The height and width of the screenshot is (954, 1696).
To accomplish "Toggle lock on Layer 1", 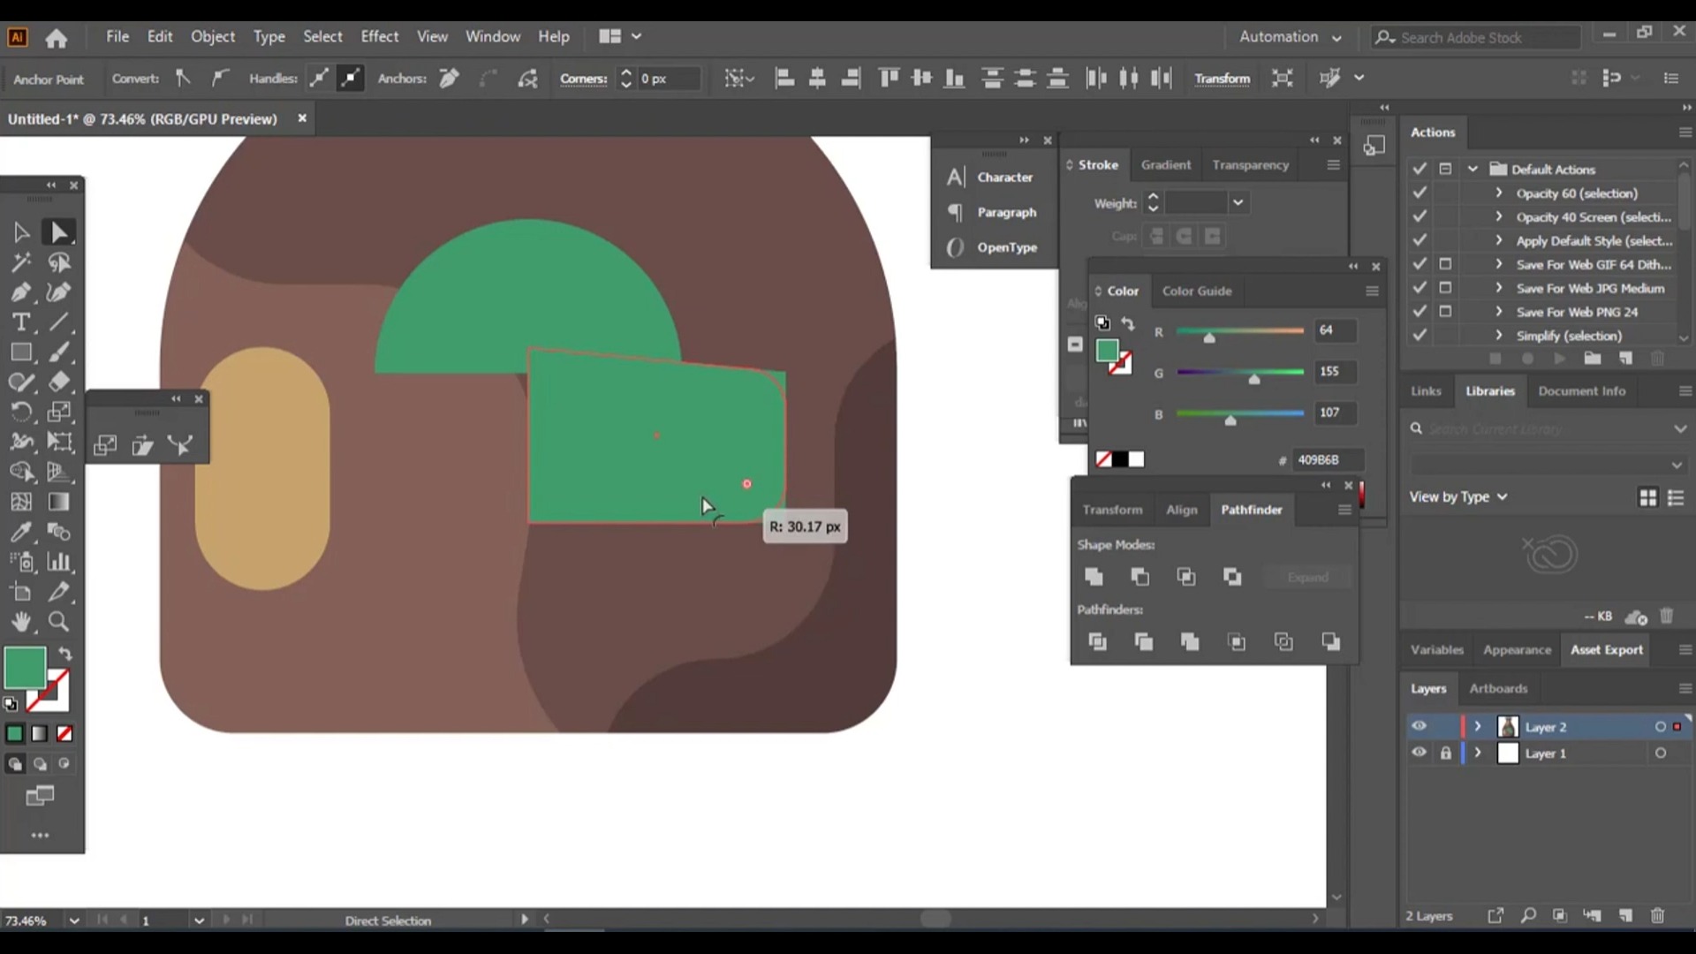I will (1445, 753).
